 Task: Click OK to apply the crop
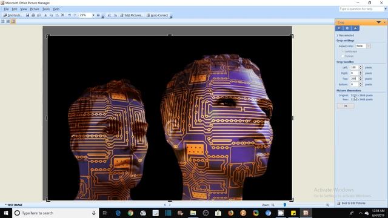point(346,106)
